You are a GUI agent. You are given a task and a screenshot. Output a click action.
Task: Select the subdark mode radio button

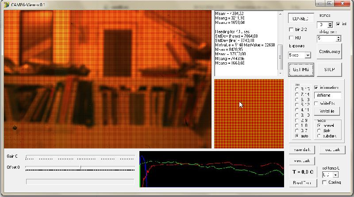319,136
